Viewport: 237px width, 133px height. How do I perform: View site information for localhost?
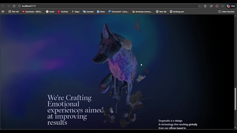tap(20, 6)
